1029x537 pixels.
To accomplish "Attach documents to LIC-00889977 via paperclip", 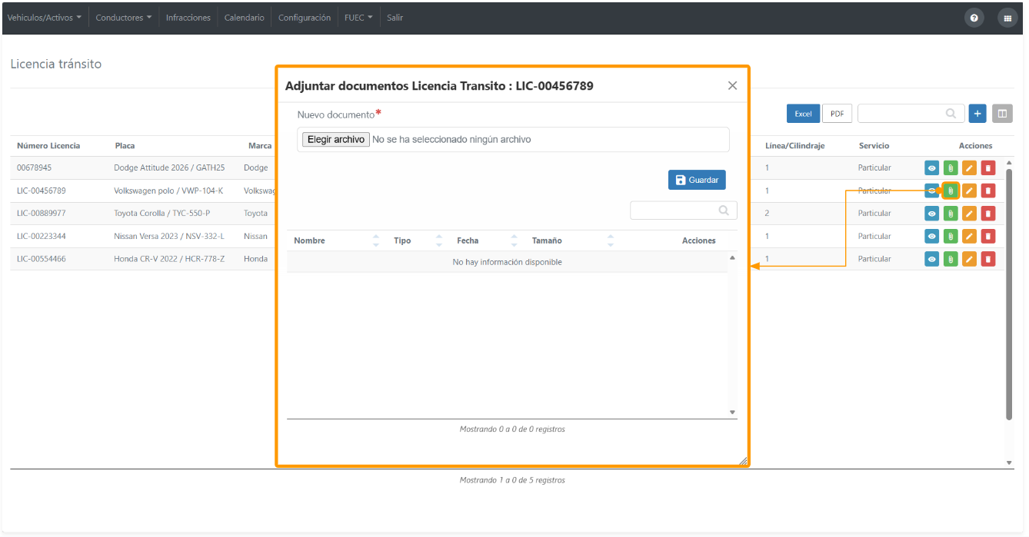I will (x=951, y=214).
